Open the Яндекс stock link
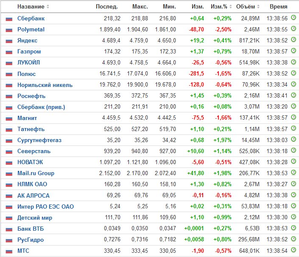This screenshot has height=257, width=299. [27, 41]
